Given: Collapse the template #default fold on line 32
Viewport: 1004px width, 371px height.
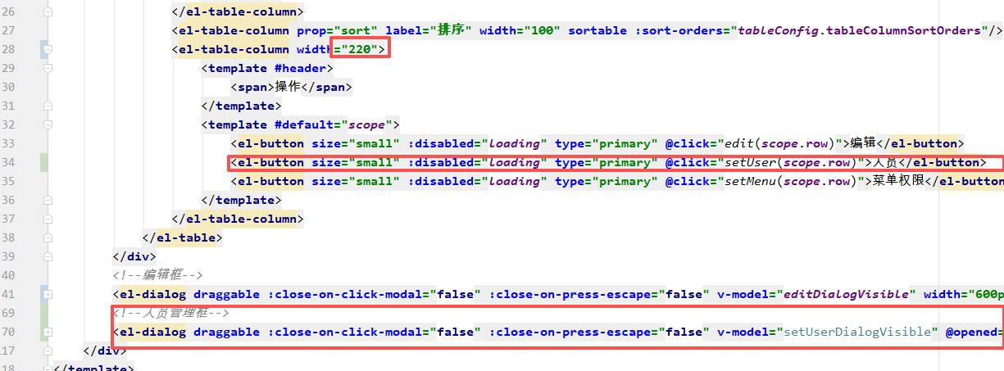Looking at the screenshot, I should [48, 125].
